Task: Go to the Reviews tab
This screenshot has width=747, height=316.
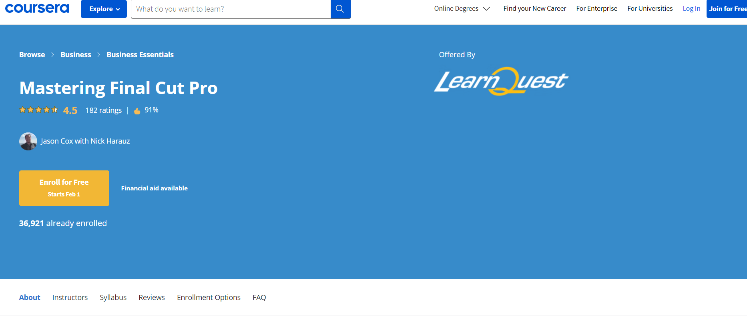Action: [x=152, y=298]
